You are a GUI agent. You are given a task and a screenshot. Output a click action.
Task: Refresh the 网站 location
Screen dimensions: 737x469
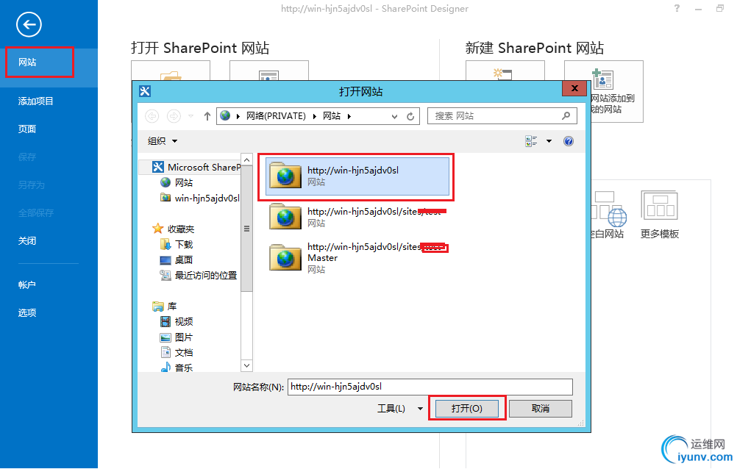pos(410,116)
